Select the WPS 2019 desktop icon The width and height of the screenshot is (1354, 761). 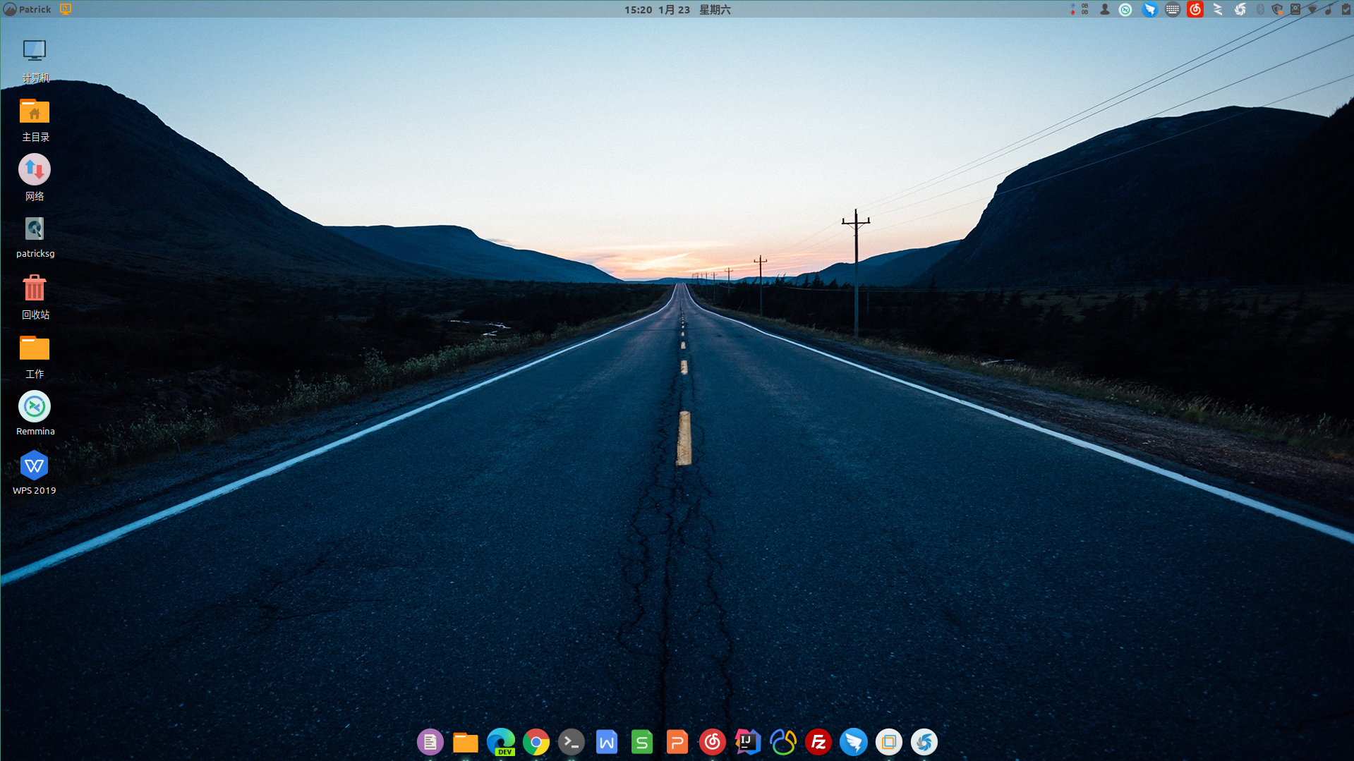[35, 473]
